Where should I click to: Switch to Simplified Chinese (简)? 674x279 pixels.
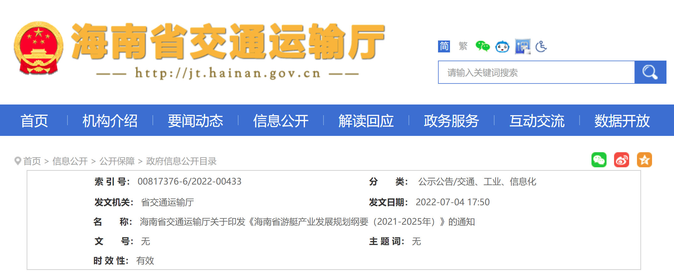click(444, 46)
